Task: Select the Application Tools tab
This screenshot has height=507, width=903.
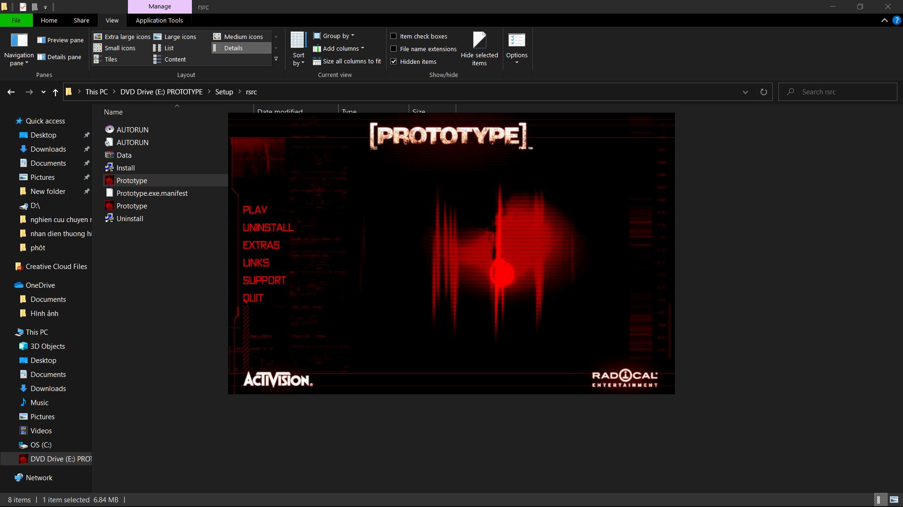Action: pyautogui.click(x=159, y=20)
